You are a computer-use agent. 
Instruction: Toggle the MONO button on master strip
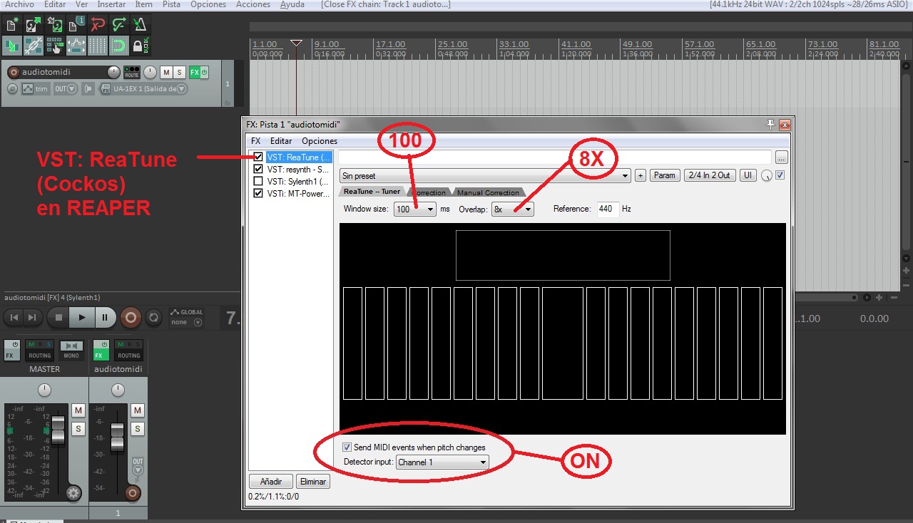click(x=71, y=351)
